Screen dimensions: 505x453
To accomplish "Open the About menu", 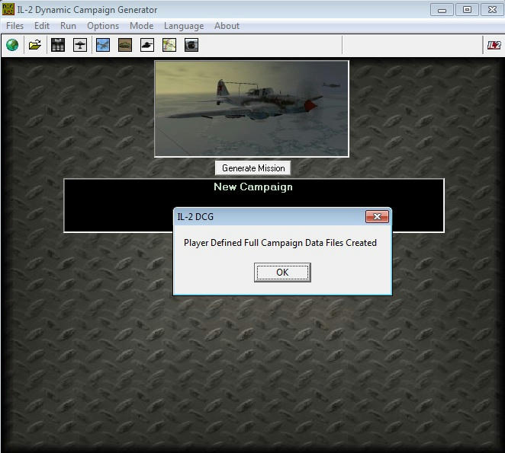I will pos(227,26).
